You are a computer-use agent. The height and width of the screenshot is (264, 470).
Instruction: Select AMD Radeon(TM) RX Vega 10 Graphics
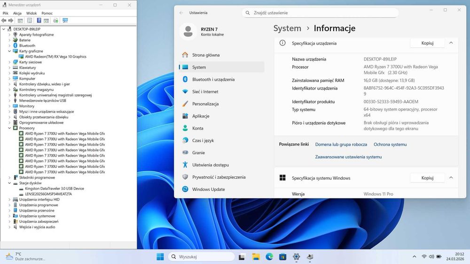click(55, 57)
